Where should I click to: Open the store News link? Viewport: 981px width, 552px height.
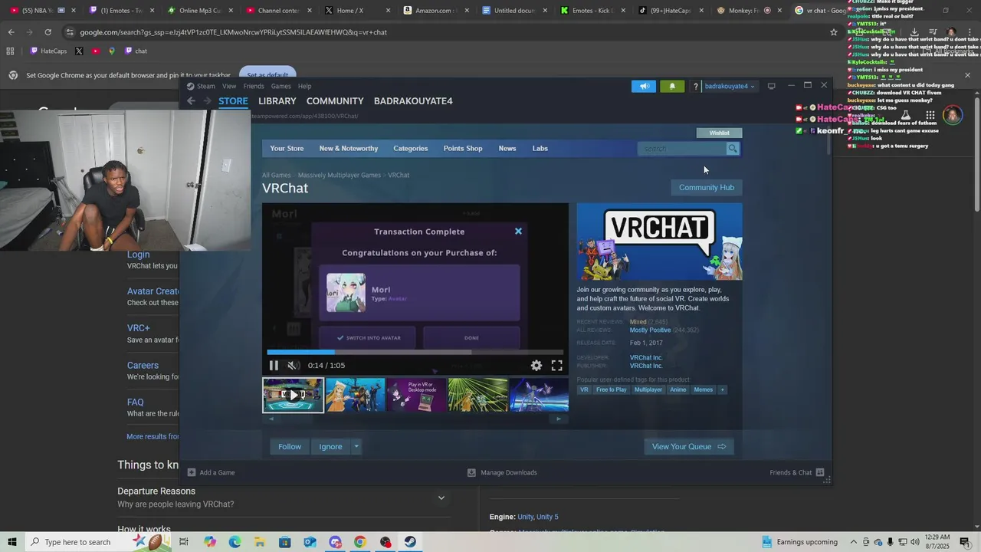click(x=507, y=149)
